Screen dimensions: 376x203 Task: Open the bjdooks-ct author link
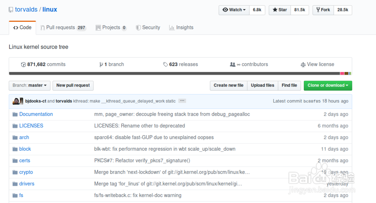35,101
